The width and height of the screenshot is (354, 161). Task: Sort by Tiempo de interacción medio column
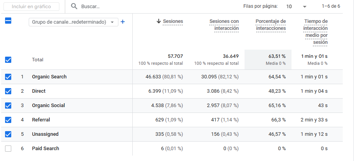(316, 31)
